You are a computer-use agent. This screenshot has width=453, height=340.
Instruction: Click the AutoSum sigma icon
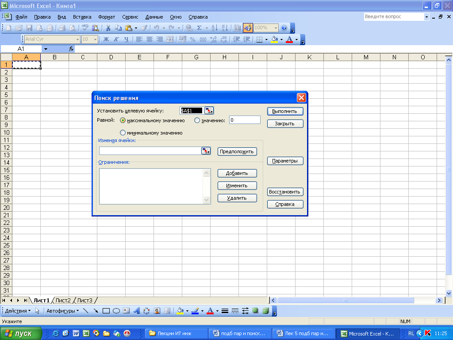(200, 28)
